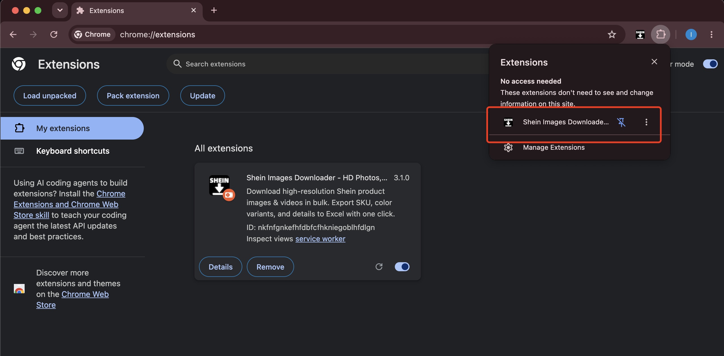This screenshot has width=724, height=356.
Task: Close the Extensions popup panel
Action: coord(654,62)
